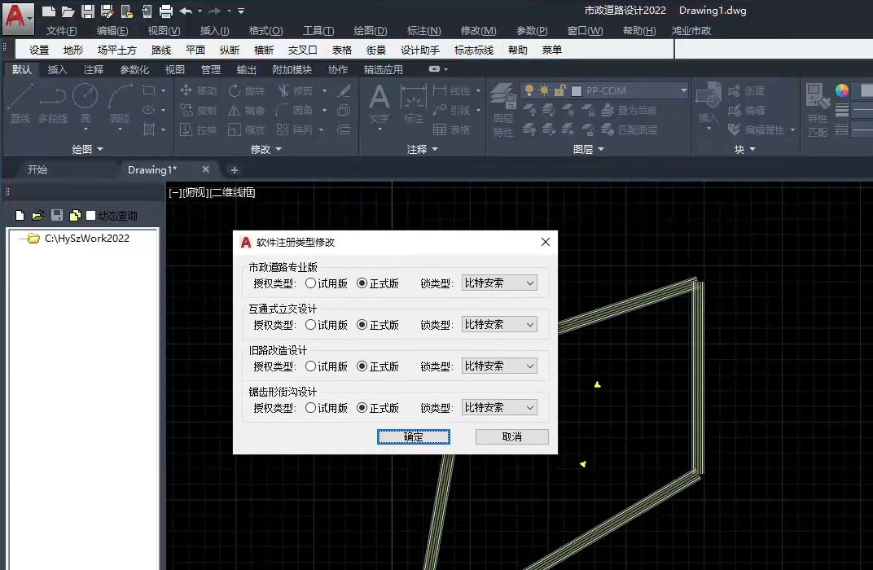The width and height of the screenshot is (873, 570).
Task: Click the Redo arrow in quick access toolbar
Action: [215, 11]
